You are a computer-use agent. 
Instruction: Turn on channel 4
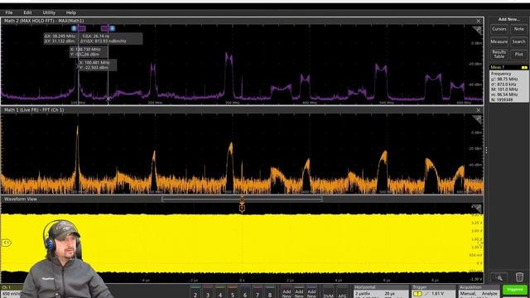[x=220, y=292]
